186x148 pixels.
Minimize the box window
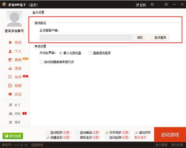[174, 4]
